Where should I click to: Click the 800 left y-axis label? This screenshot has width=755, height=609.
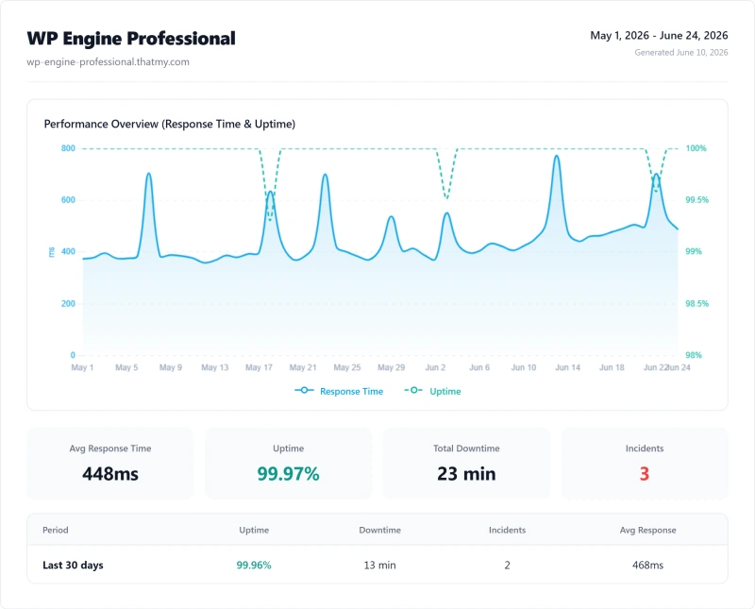(x=68, y=148)
